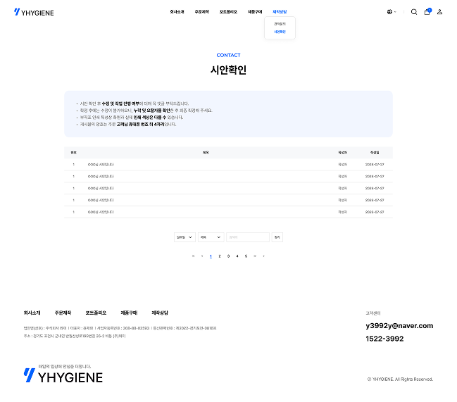457x402 pixels.
Task: Select page 4 in pagination
Action: [237, 256]
